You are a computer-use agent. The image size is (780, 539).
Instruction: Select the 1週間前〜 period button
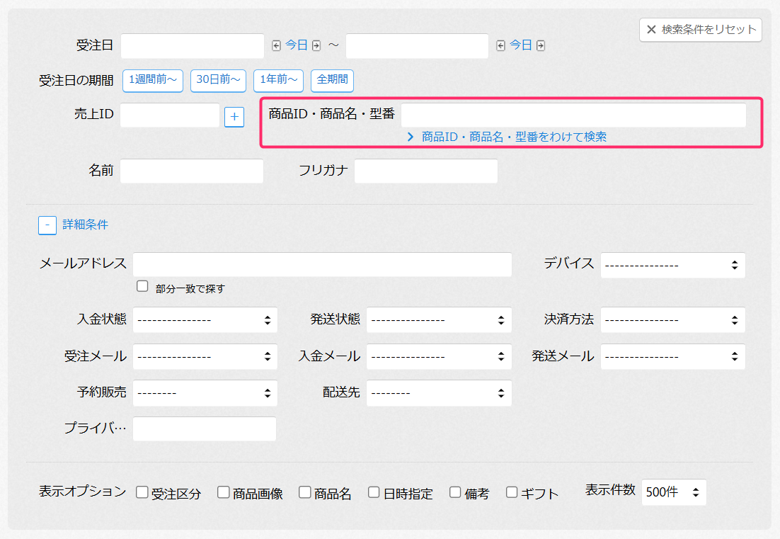click(153, 80)
